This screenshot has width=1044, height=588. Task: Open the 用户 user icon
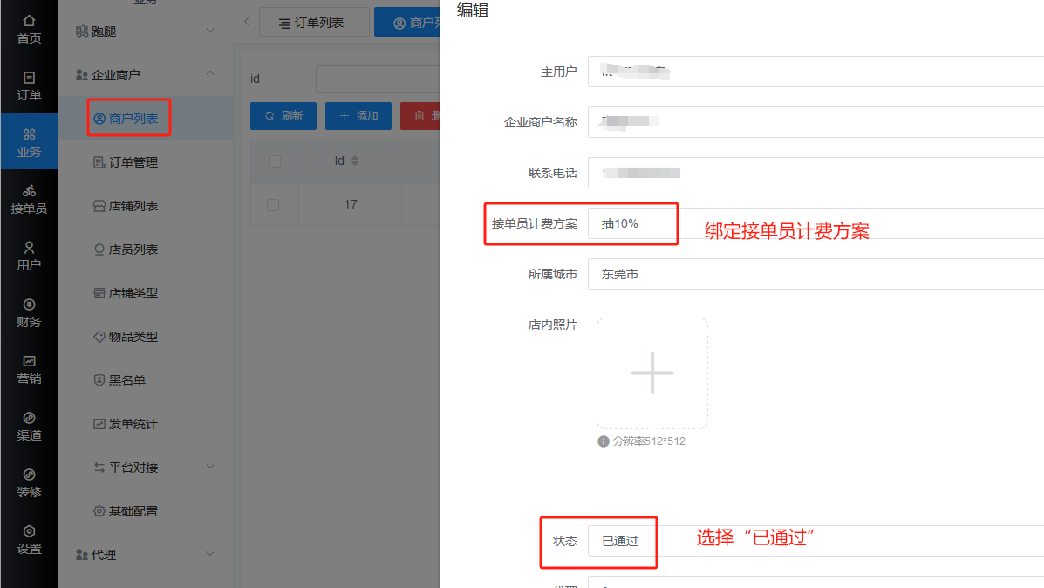point(29,248)
